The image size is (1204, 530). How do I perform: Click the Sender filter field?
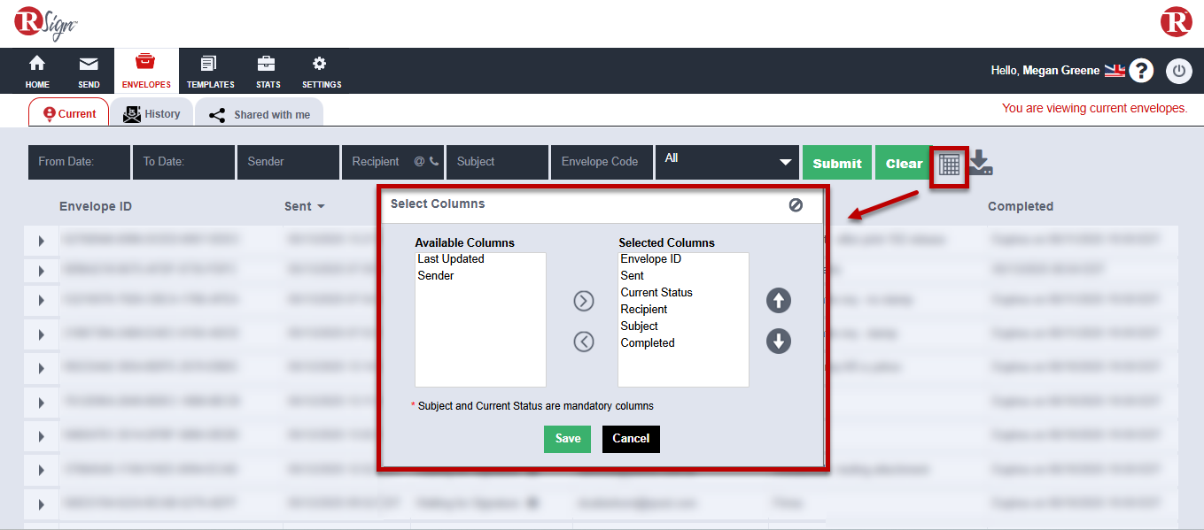pos(288,162)
